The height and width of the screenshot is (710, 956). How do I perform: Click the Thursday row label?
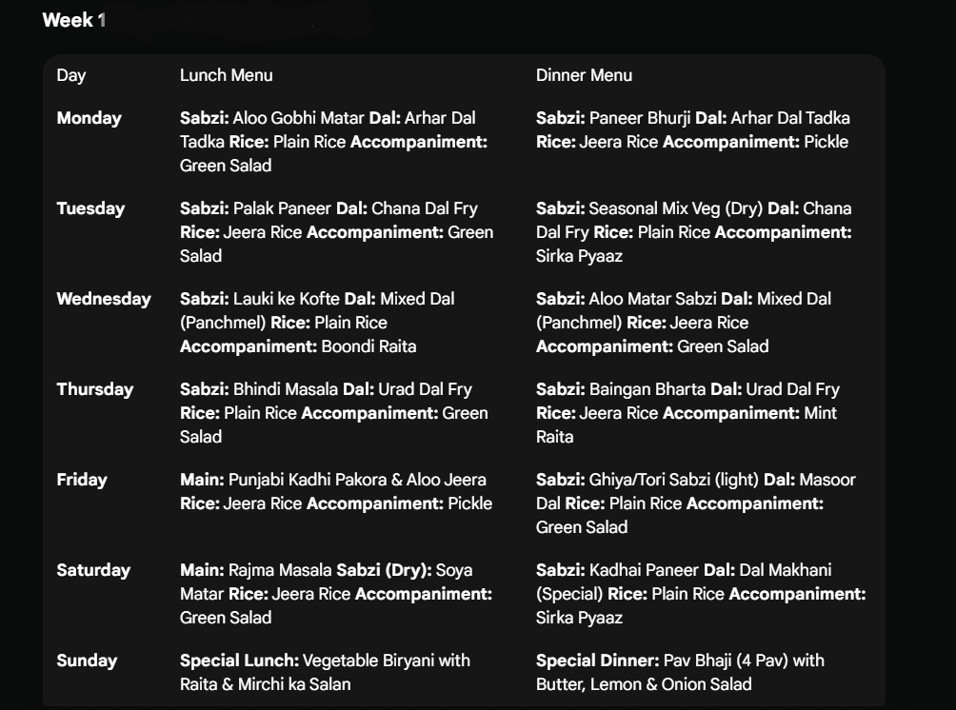point(94,389)
